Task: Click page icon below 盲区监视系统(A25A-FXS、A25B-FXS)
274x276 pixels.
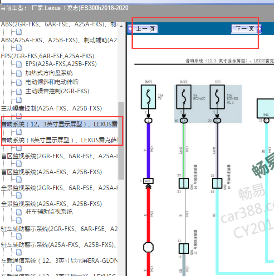Action: [x=19, y=180]
